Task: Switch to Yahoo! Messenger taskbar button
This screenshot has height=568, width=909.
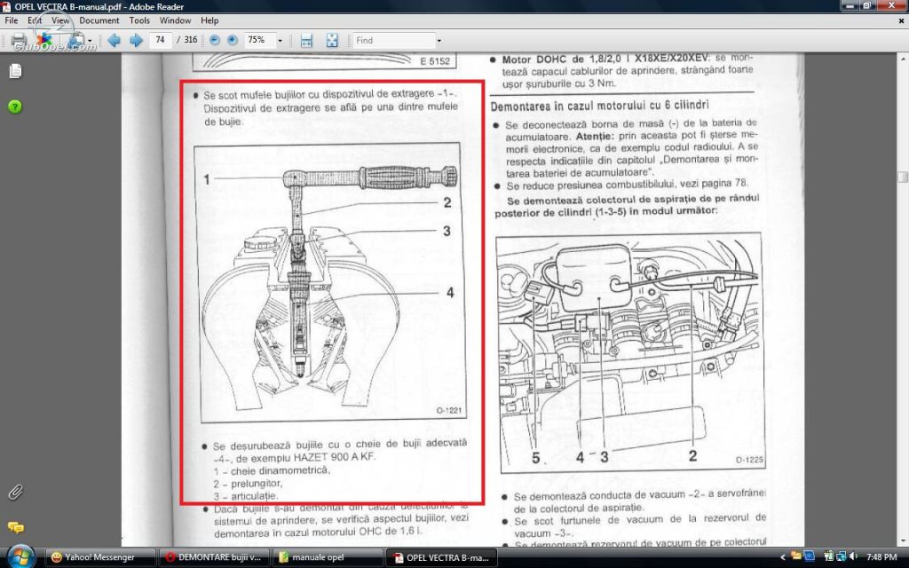Action: [x=99, y=557]
